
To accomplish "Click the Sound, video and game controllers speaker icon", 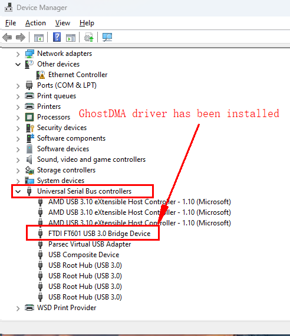I will [x=29, y=159].
